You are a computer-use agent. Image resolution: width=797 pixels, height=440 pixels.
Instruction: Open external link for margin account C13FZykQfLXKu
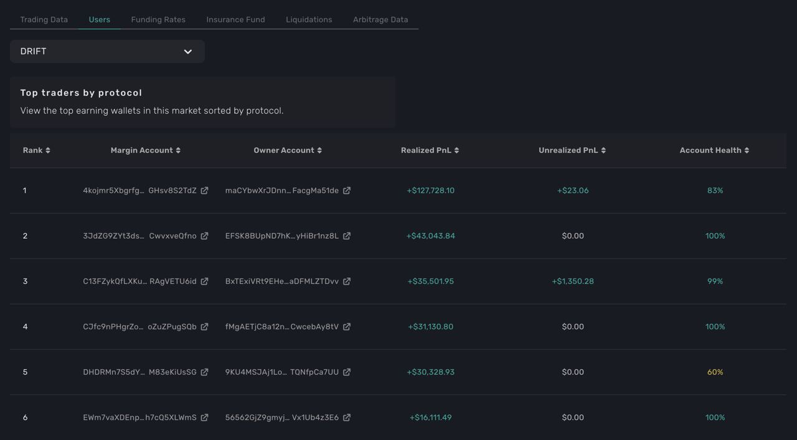pyautogui.click(x=204, y=282)
